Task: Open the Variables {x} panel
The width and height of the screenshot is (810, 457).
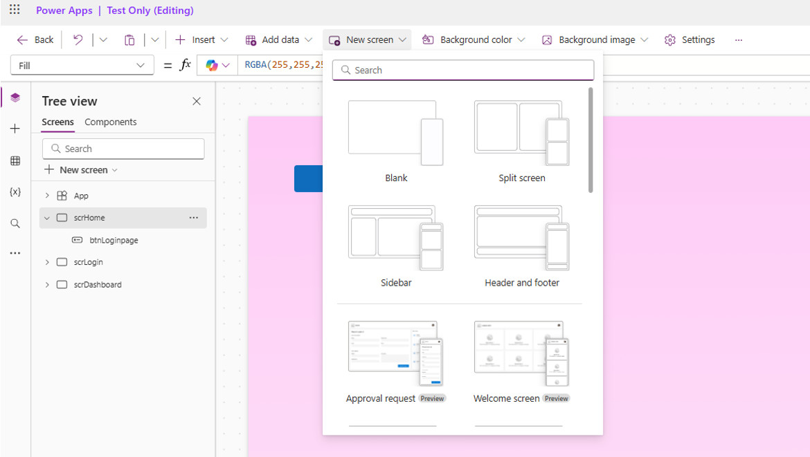Action: (x=15, y=192)
